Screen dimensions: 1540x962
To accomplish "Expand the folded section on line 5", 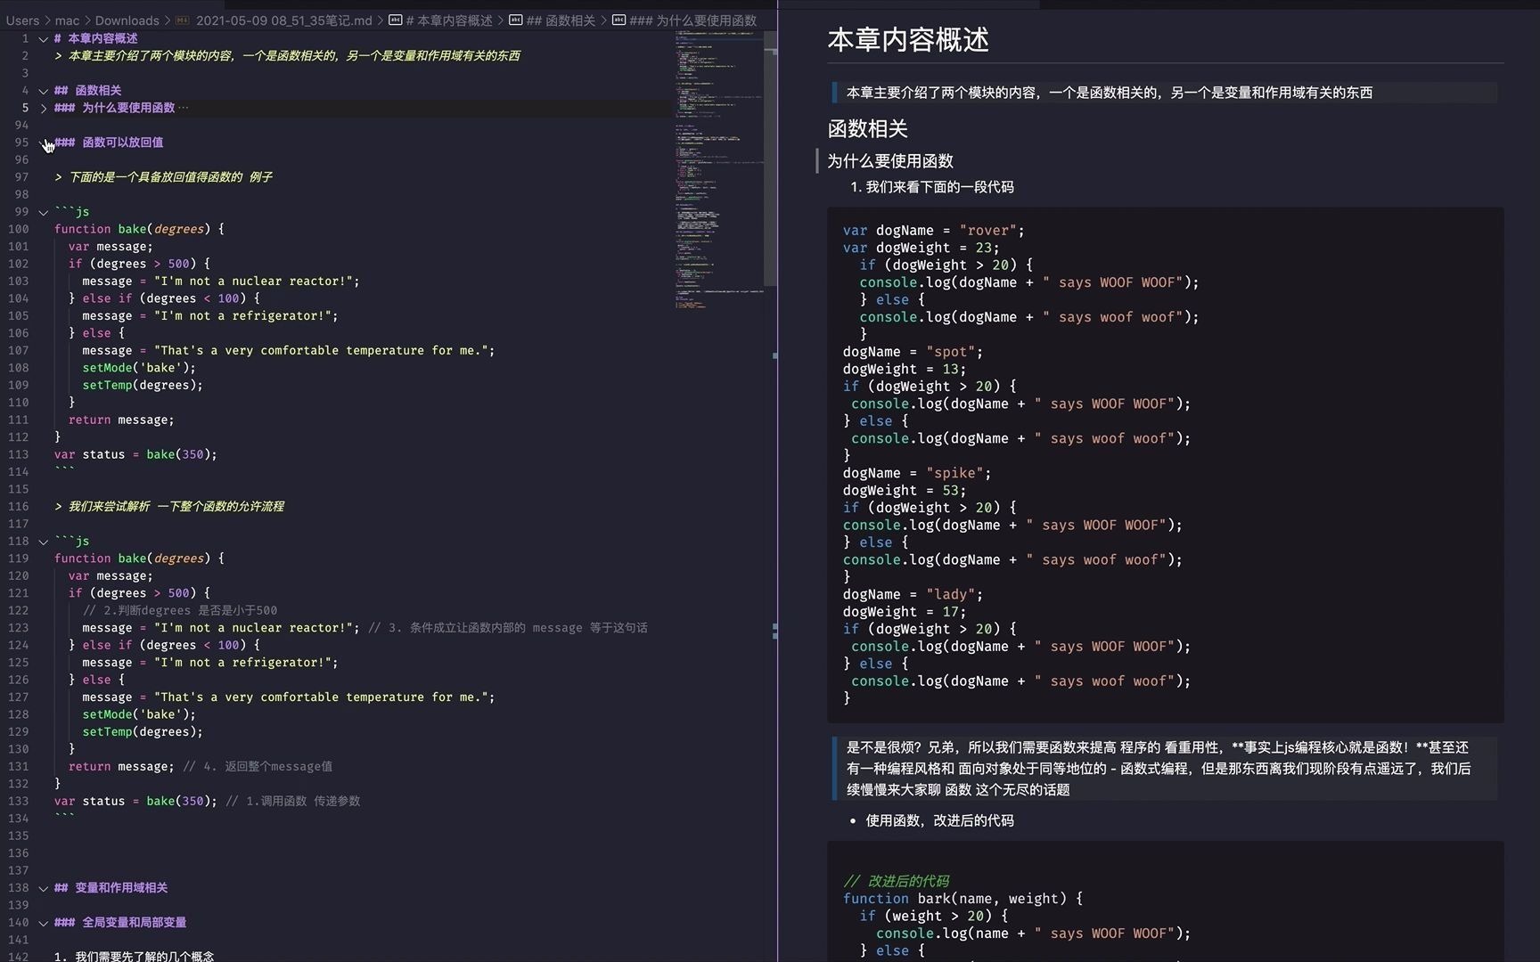I will (43, 108).
